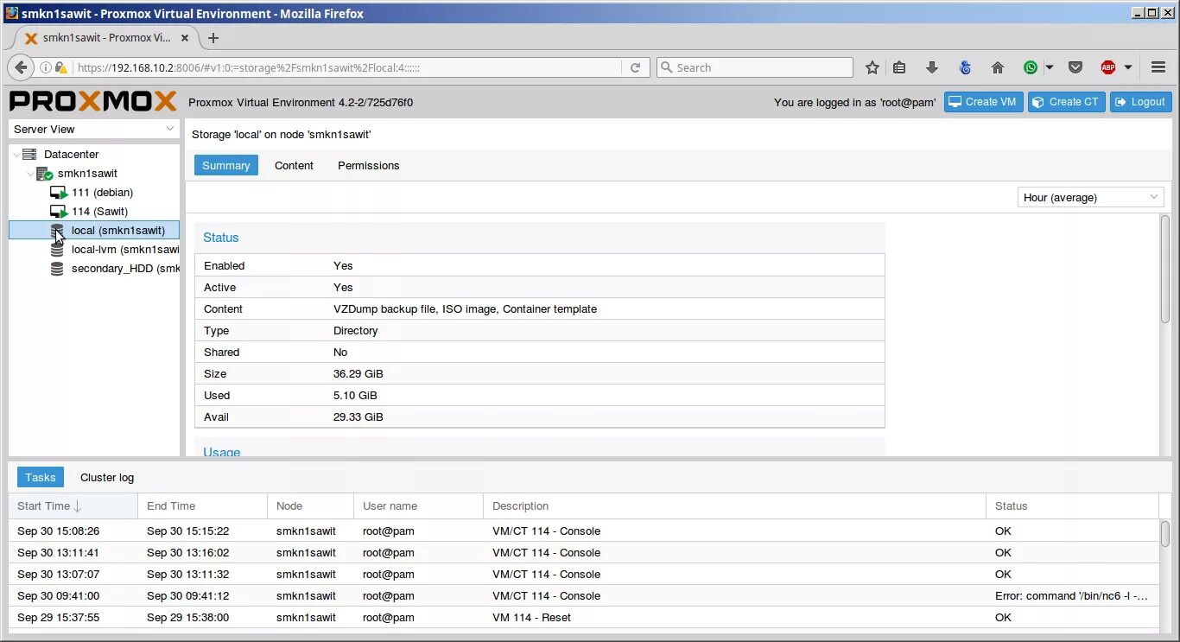Select 114 (Sawit) in the tree

pyautogui.click(x=94, y=212)
